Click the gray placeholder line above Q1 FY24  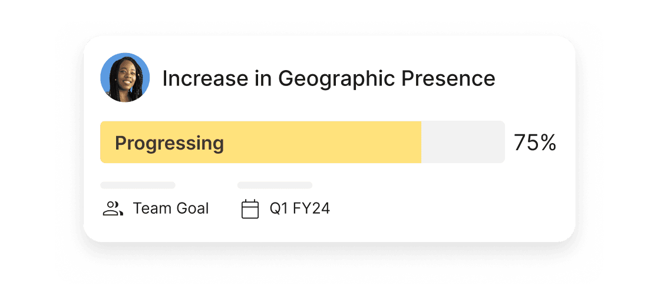coord(275,185)
